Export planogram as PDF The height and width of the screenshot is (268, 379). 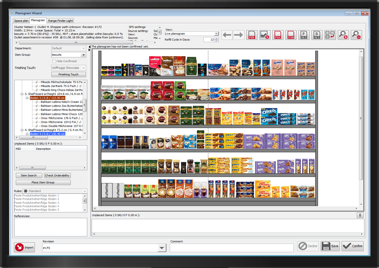[252, 35]
